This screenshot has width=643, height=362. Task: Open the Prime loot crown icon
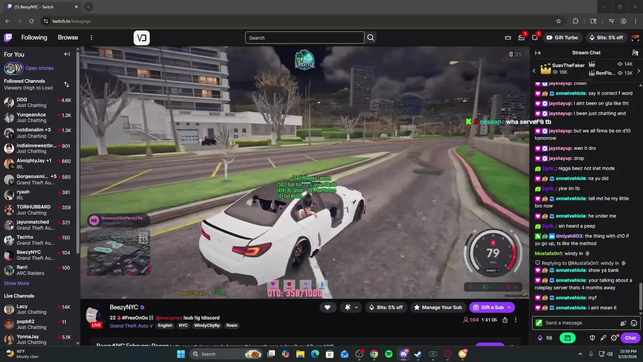[508, 38]
